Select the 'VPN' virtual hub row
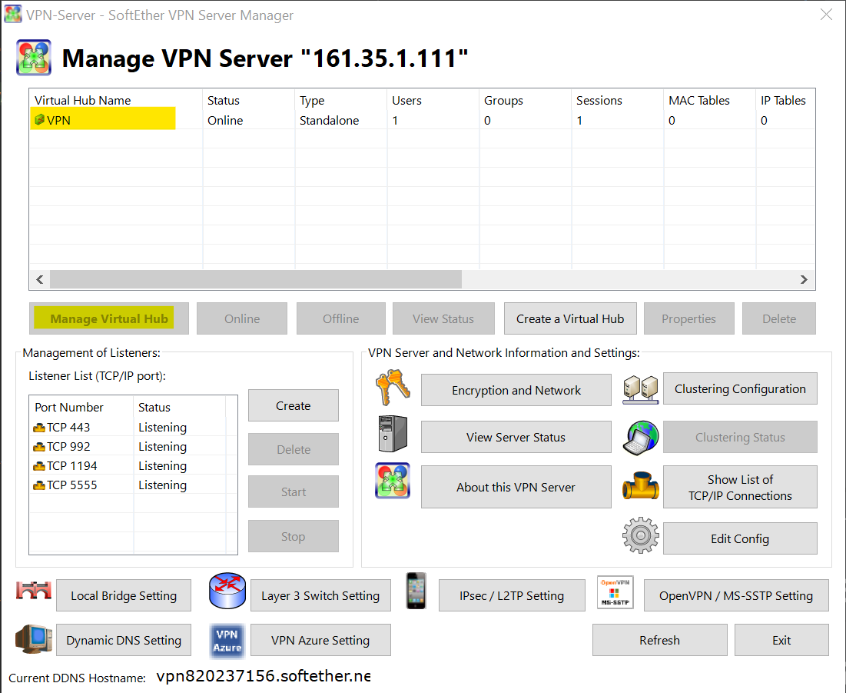 coord(422,120)
